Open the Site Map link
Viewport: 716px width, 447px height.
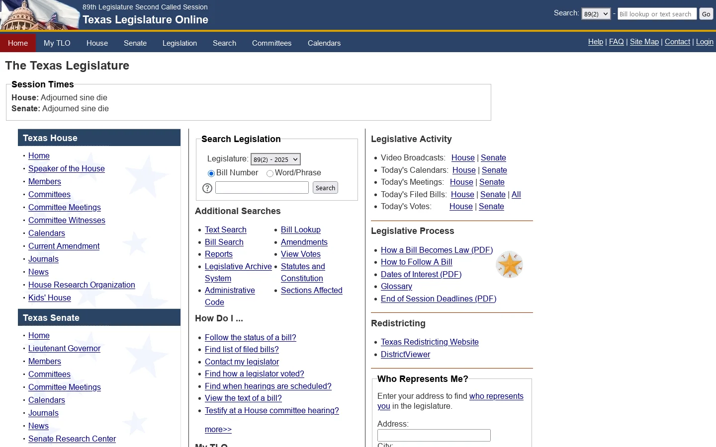pos(644,42)
